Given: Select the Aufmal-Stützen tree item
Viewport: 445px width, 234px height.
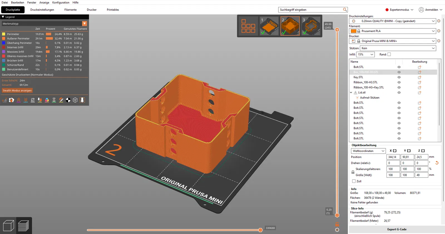Looking at the screenshot, I should point(370,98).
